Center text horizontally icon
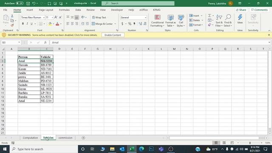 (72, 24)
